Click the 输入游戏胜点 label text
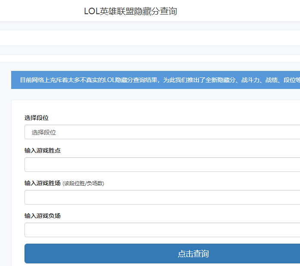Screen dimensions: 300x266 pyautogui.click(x=43, y=150)
